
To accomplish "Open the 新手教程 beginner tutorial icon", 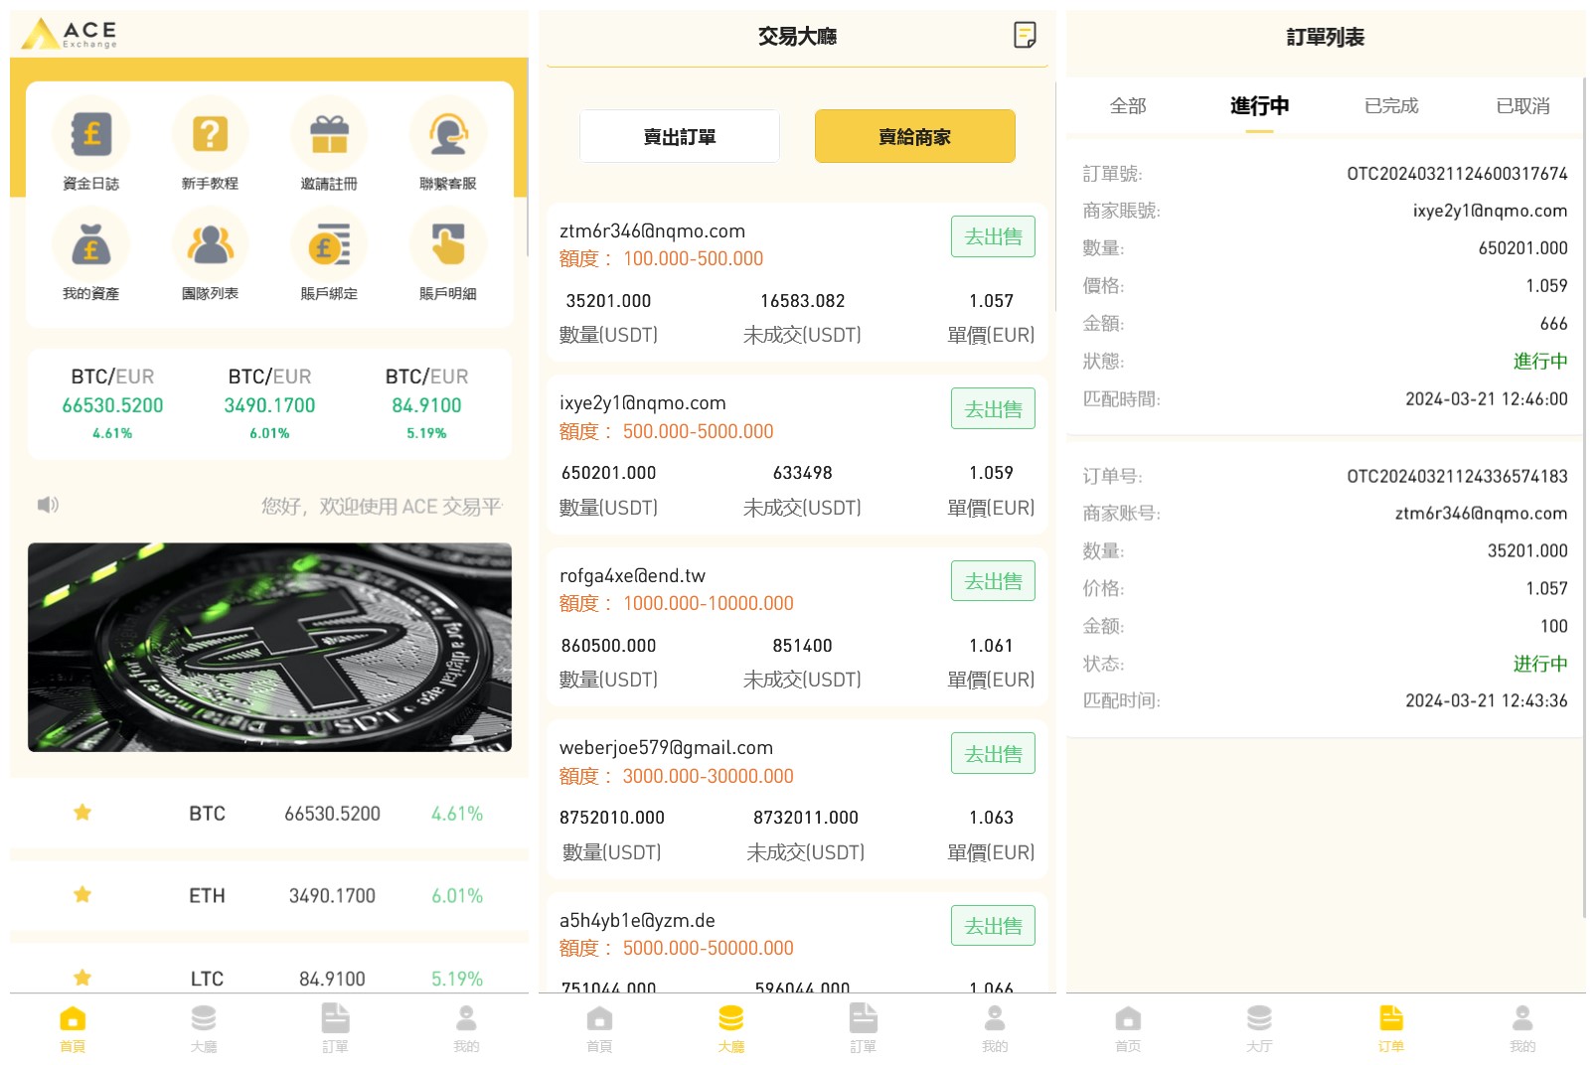I will point(210,134).
